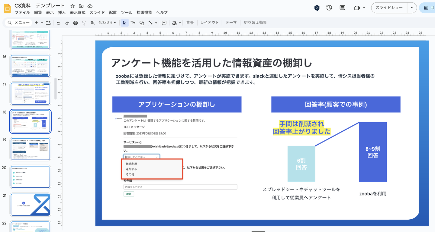Viewport: 435px width, 232px height.
Task: Select the line tool
Action: click(150, 23)
